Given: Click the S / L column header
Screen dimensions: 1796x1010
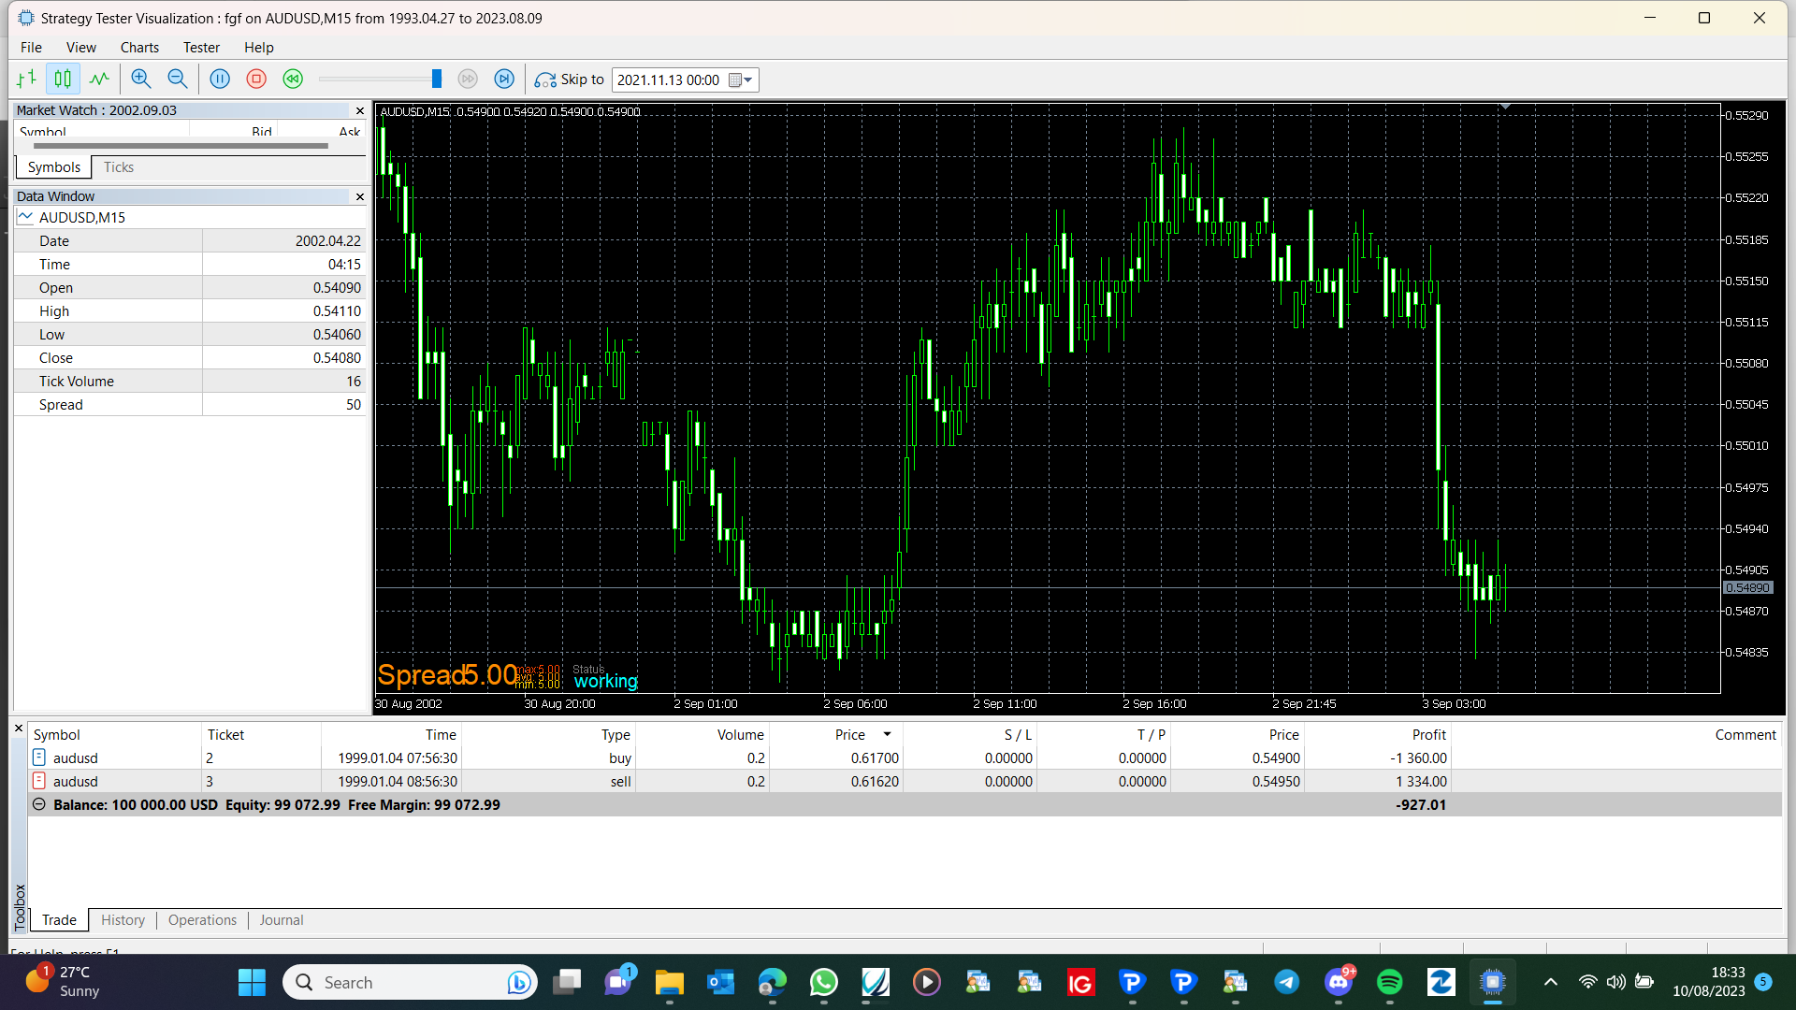Looking at the screenshot, I should [971, 735].
